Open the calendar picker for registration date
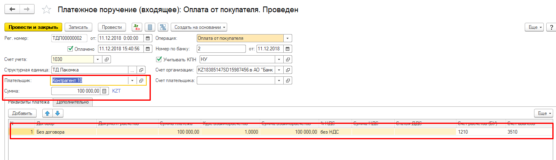 coord(147,38)
